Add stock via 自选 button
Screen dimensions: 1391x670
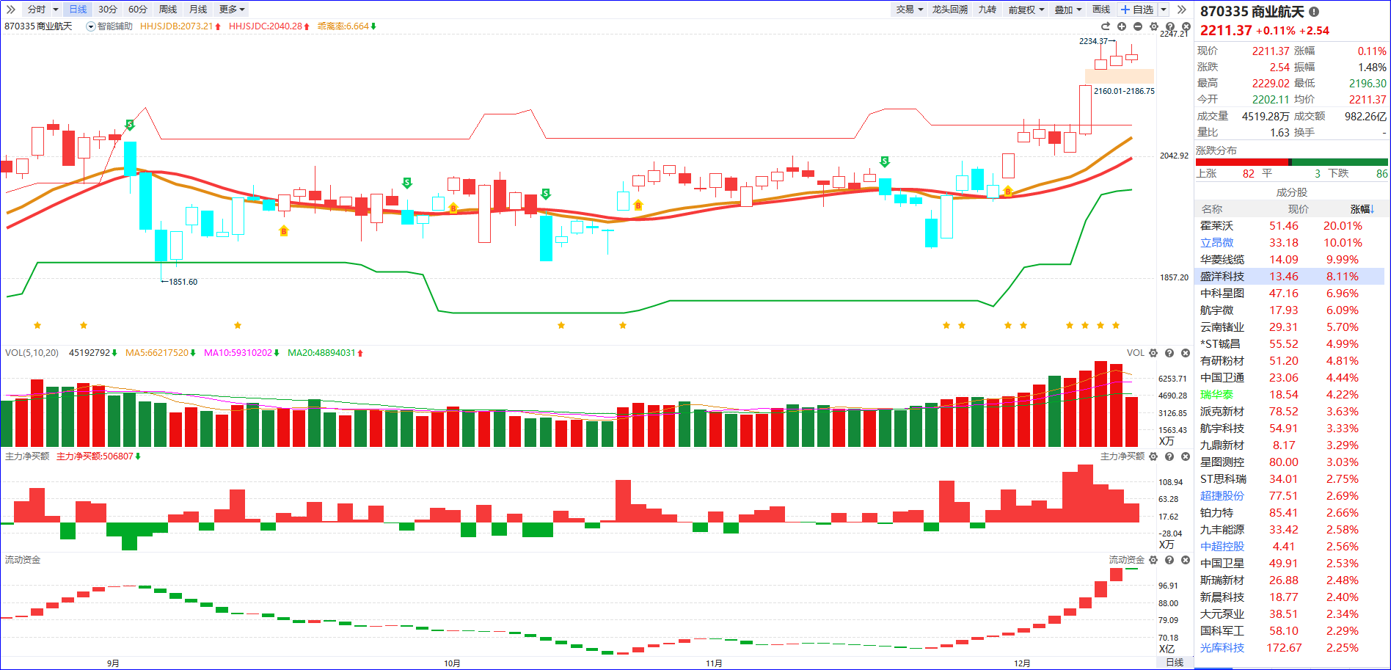click(x=1137, y=10)
